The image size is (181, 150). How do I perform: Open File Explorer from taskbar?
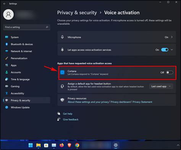(38, 145)
